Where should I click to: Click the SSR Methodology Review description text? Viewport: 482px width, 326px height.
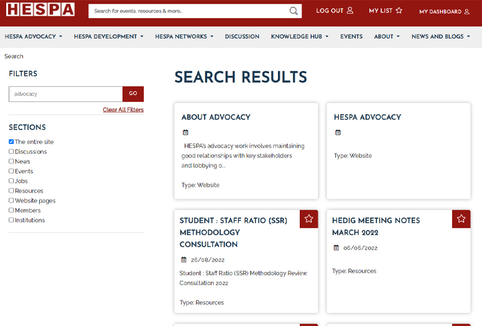point(243,278)
